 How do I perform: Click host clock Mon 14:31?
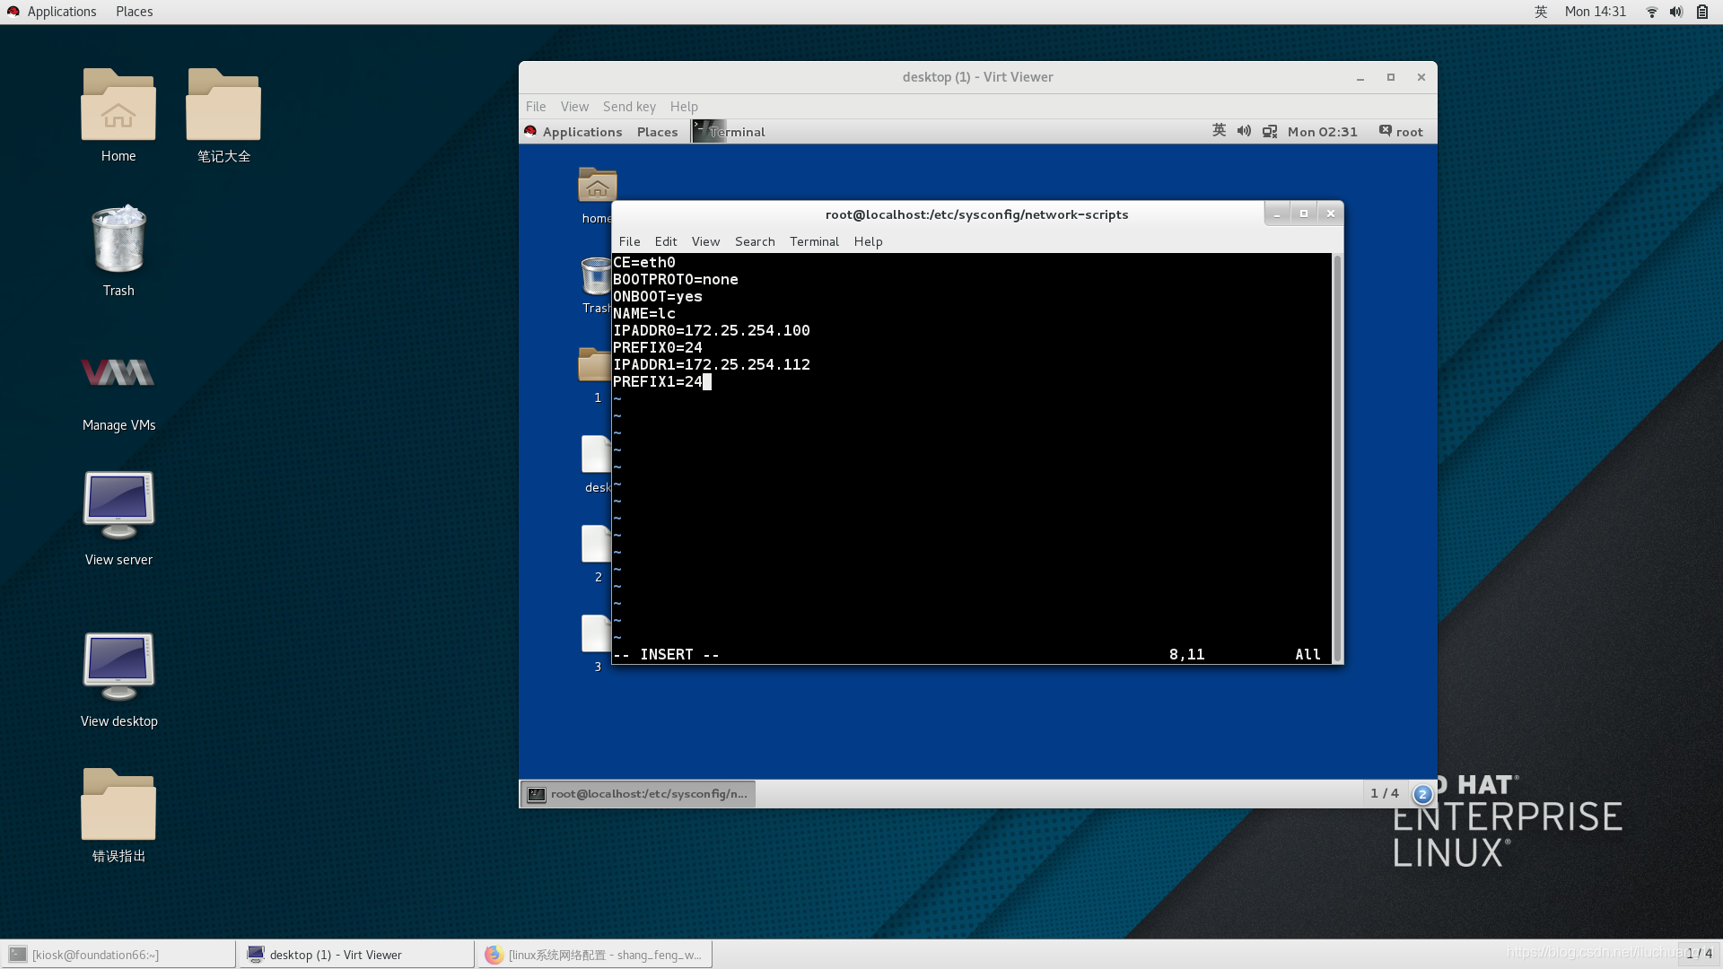1595,12
